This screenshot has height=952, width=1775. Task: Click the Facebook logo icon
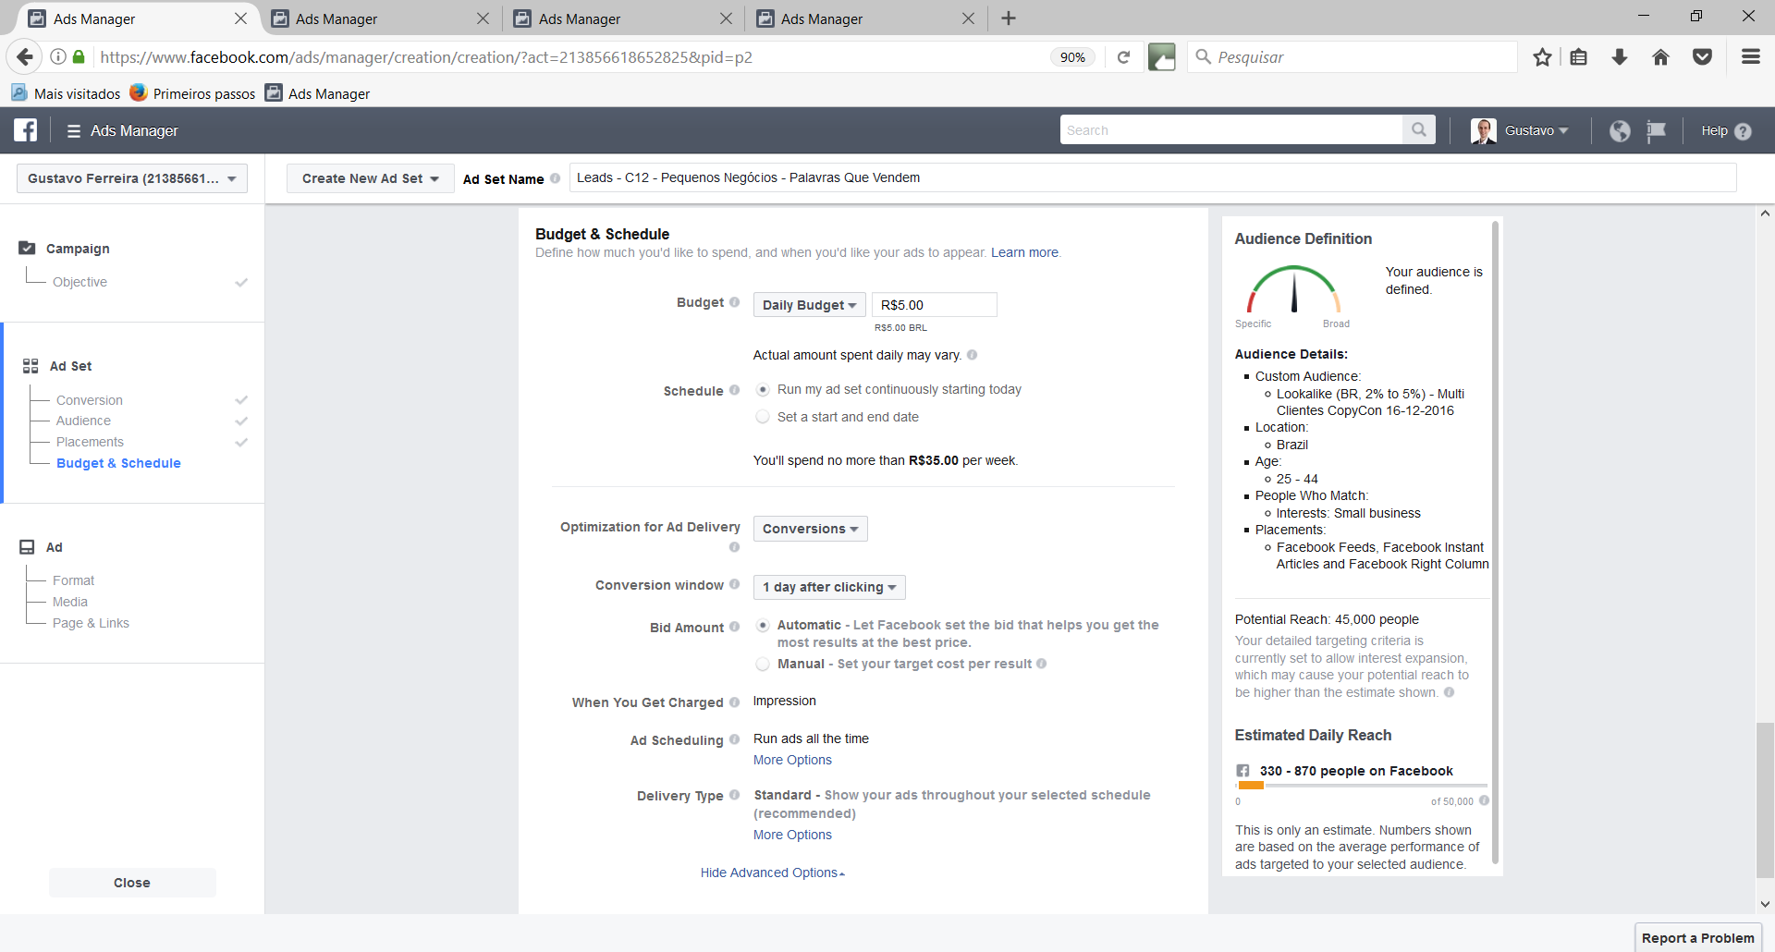(26, 130)
